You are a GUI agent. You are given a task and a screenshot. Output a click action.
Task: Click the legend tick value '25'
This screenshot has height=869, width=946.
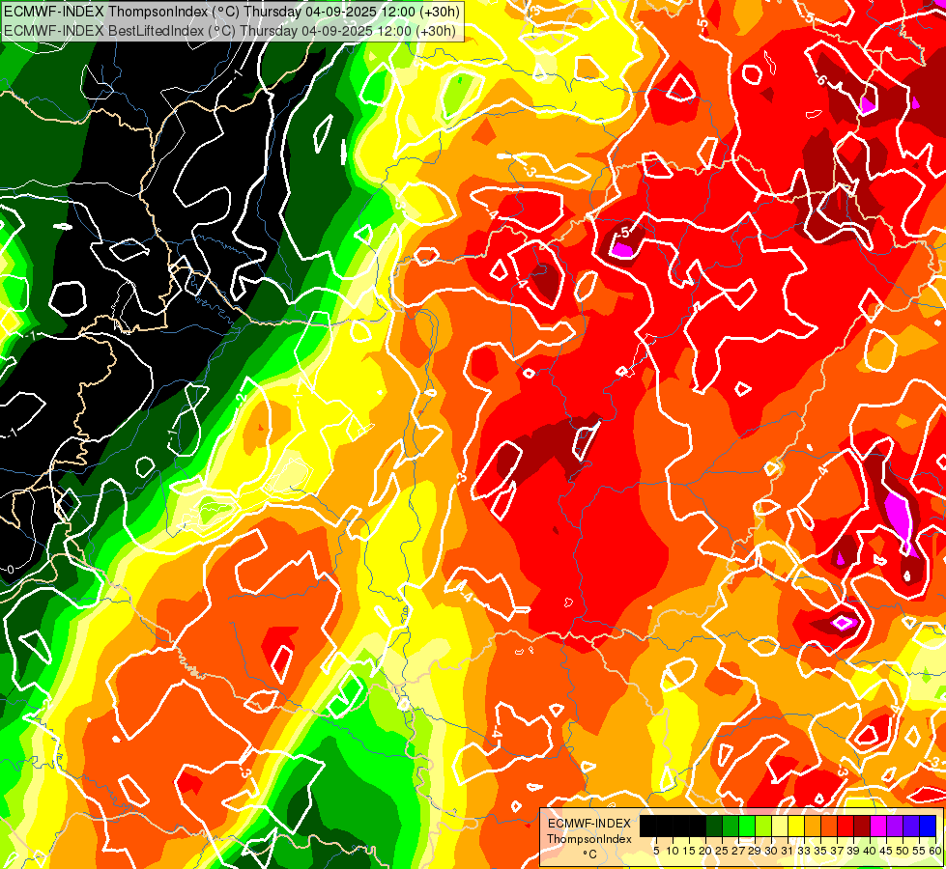722,851
